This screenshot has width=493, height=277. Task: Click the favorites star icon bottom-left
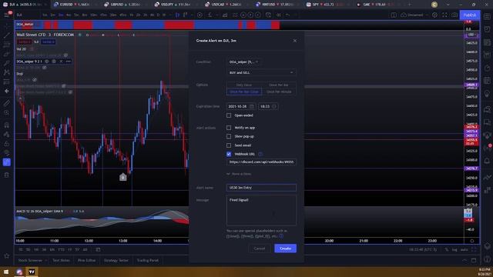coord(7,256)
